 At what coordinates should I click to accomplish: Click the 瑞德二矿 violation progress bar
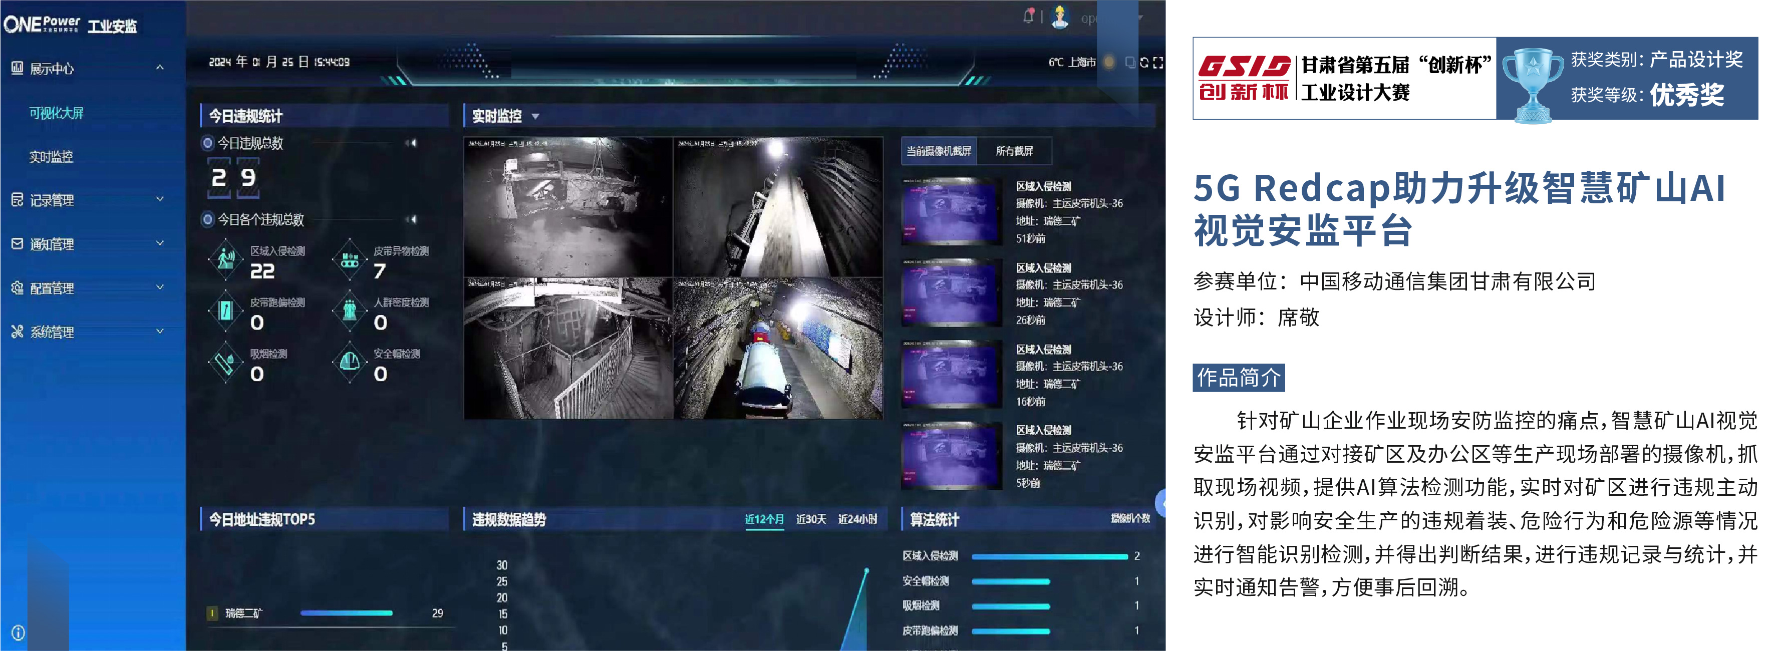click(x=347, y=613)
